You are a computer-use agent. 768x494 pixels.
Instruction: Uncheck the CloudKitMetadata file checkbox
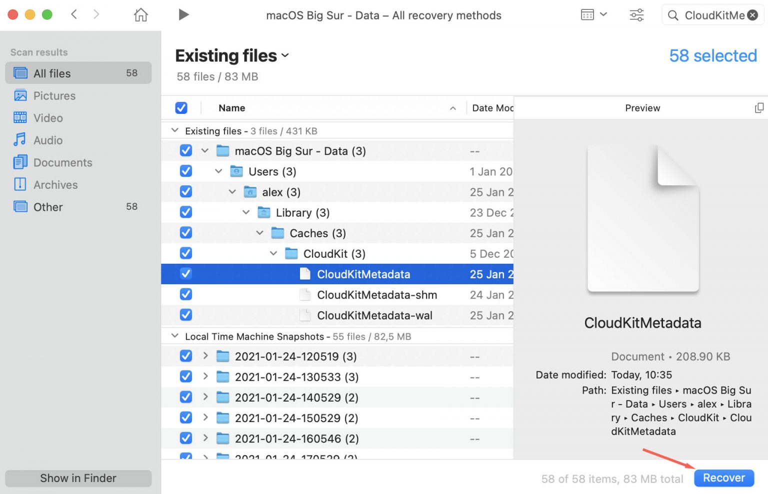(185, 273)
